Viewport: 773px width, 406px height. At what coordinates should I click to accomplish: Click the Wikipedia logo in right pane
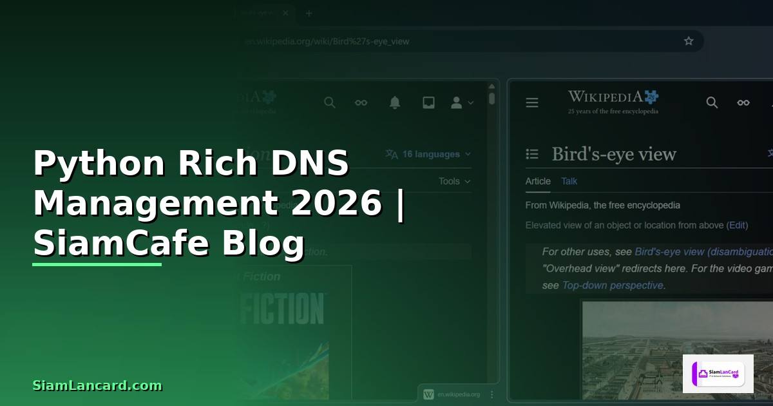click(613, 102)
